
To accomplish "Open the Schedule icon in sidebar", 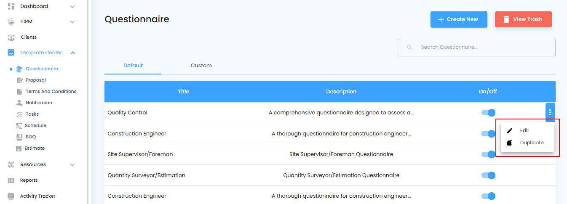I will [19, 126].
